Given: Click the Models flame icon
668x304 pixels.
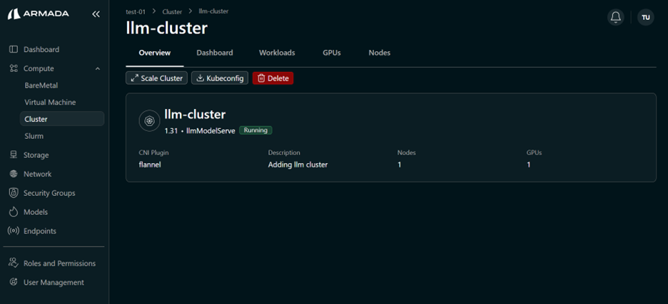Looking at the screenshot, I should coord(14,211).
